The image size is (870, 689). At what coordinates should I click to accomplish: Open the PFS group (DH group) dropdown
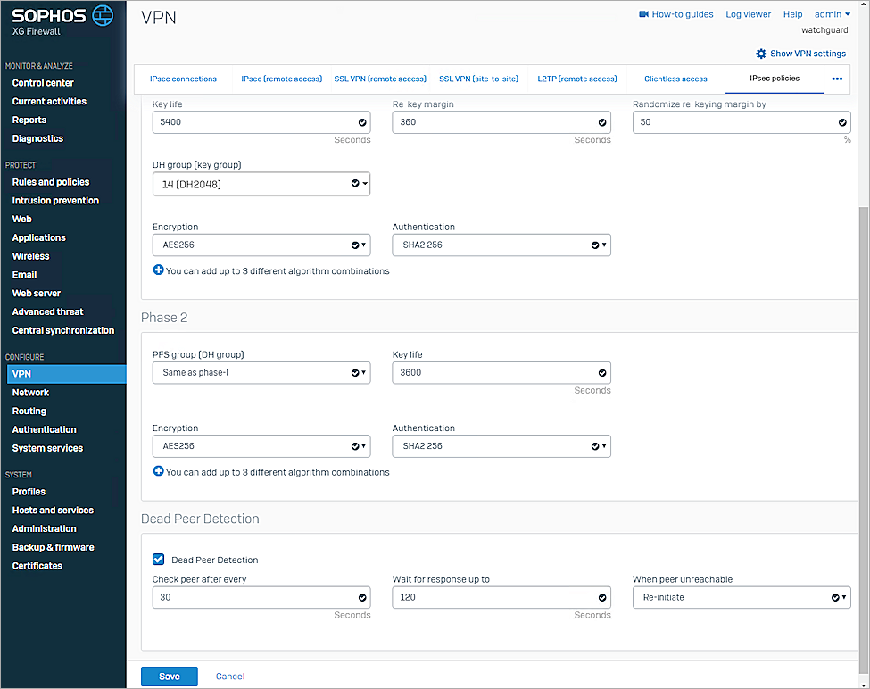[x=361, y=372]
